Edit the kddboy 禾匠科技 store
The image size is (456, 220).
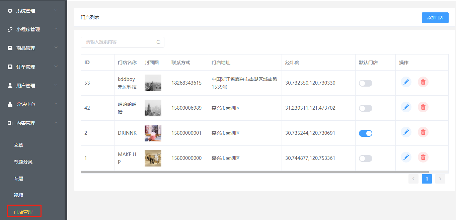coord(406,82)
